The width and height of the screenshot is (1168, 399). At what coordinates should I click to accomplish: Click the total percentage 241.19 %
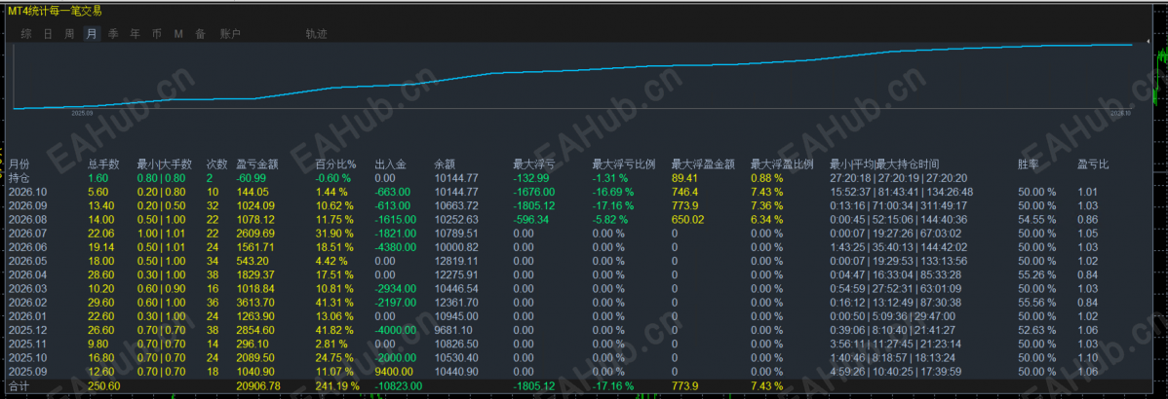pyautogui.click(x=336, y=385)
